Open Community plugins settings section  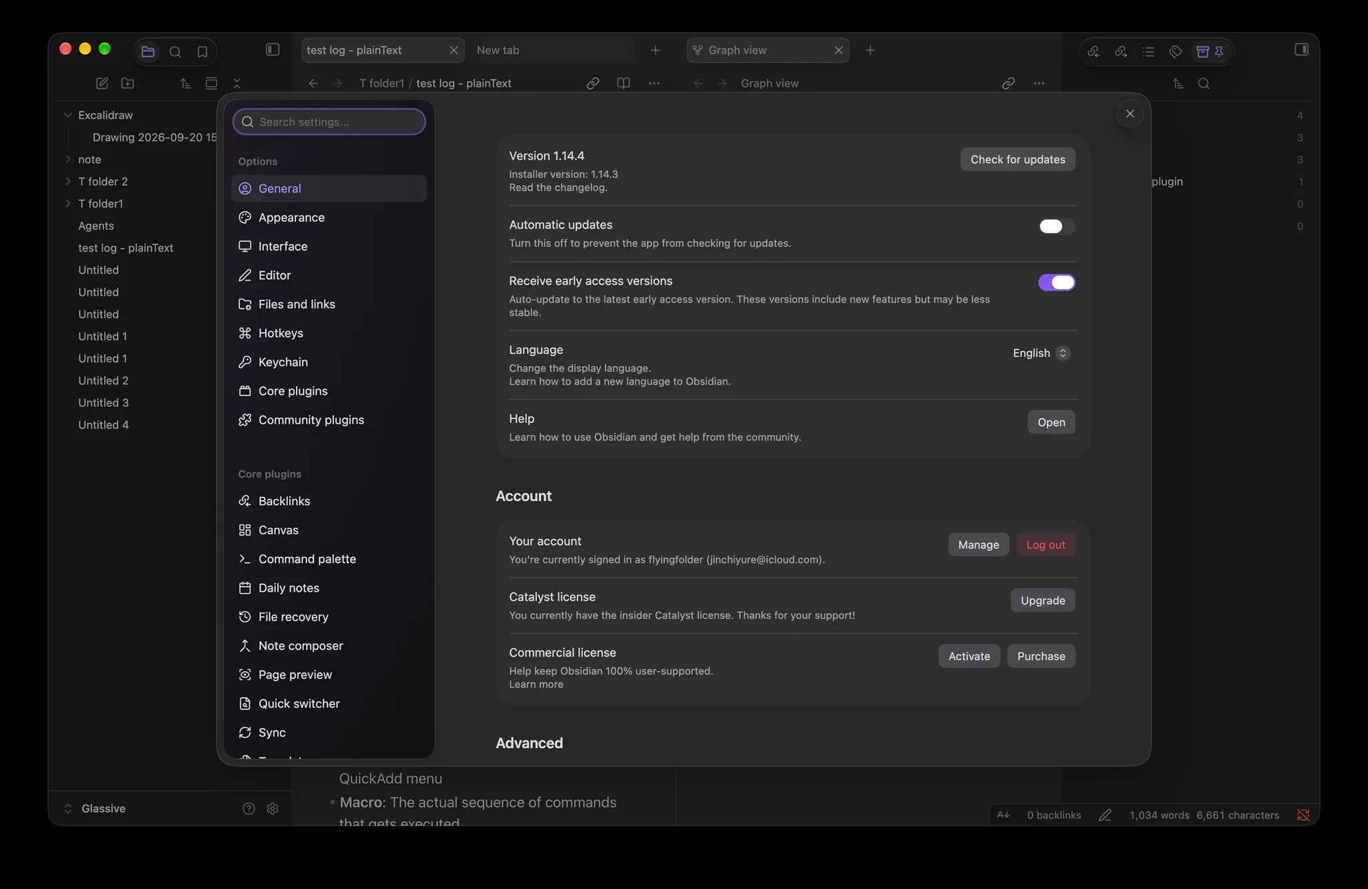(329, 420)
